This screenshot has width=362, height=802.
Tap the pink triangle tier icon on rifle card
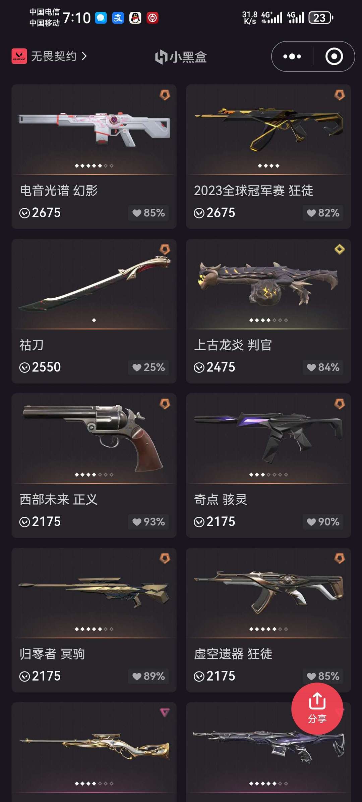point(165,712)
